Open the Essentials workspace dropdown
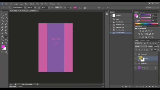 tap(152, 7)
